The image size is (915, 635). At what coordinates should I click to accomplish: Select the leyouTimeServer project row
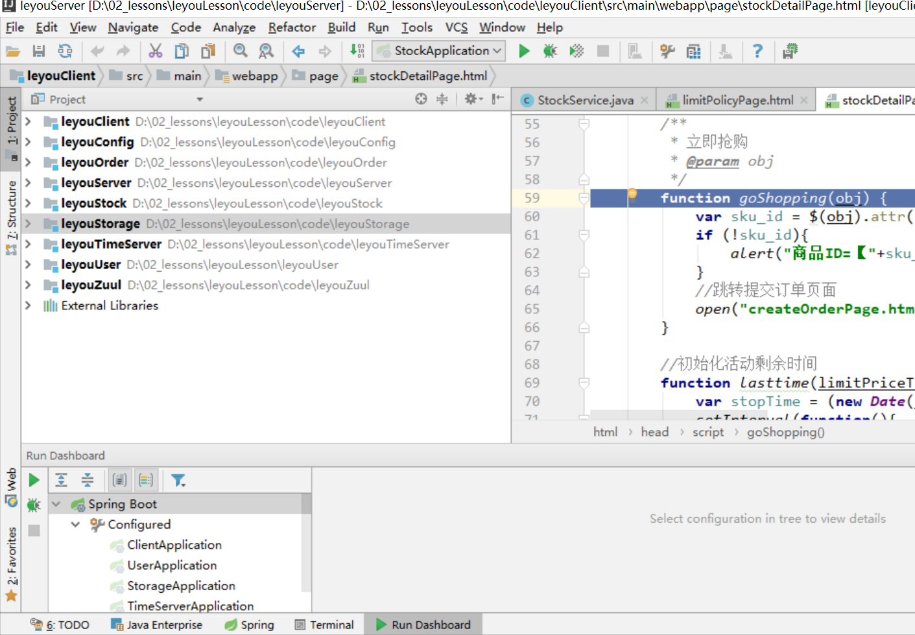(266, 245)
